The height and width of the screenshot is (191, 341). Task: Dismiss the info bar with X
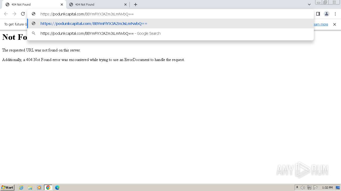coord(335,24)
